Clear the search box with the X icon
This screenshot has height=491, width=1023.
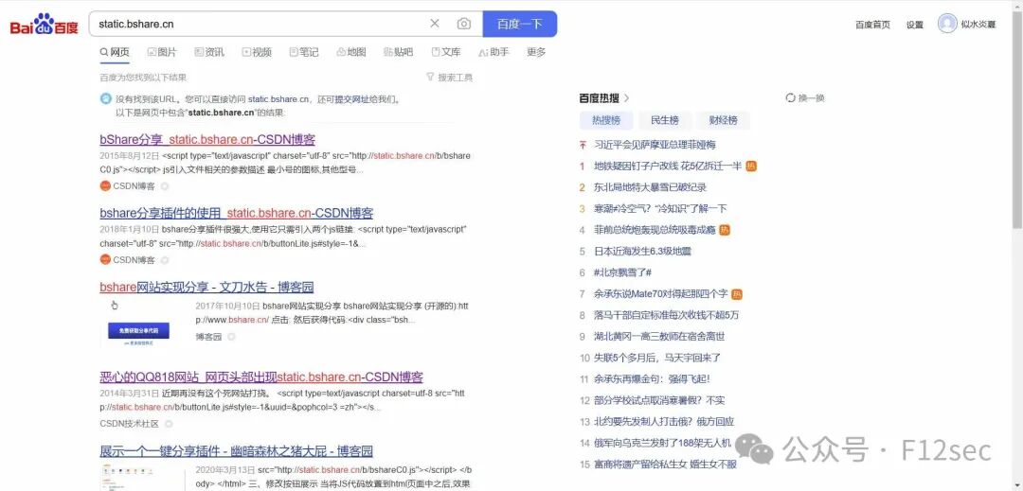pos(435,24)
